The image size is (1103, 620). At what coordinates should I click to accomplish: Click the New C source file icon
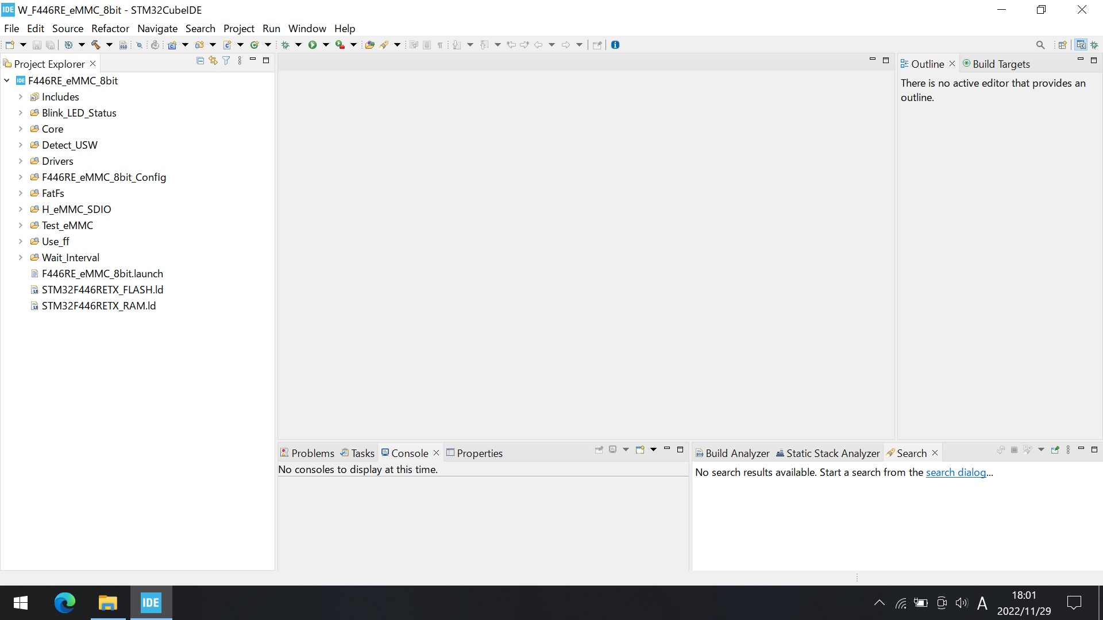point(227,45)
